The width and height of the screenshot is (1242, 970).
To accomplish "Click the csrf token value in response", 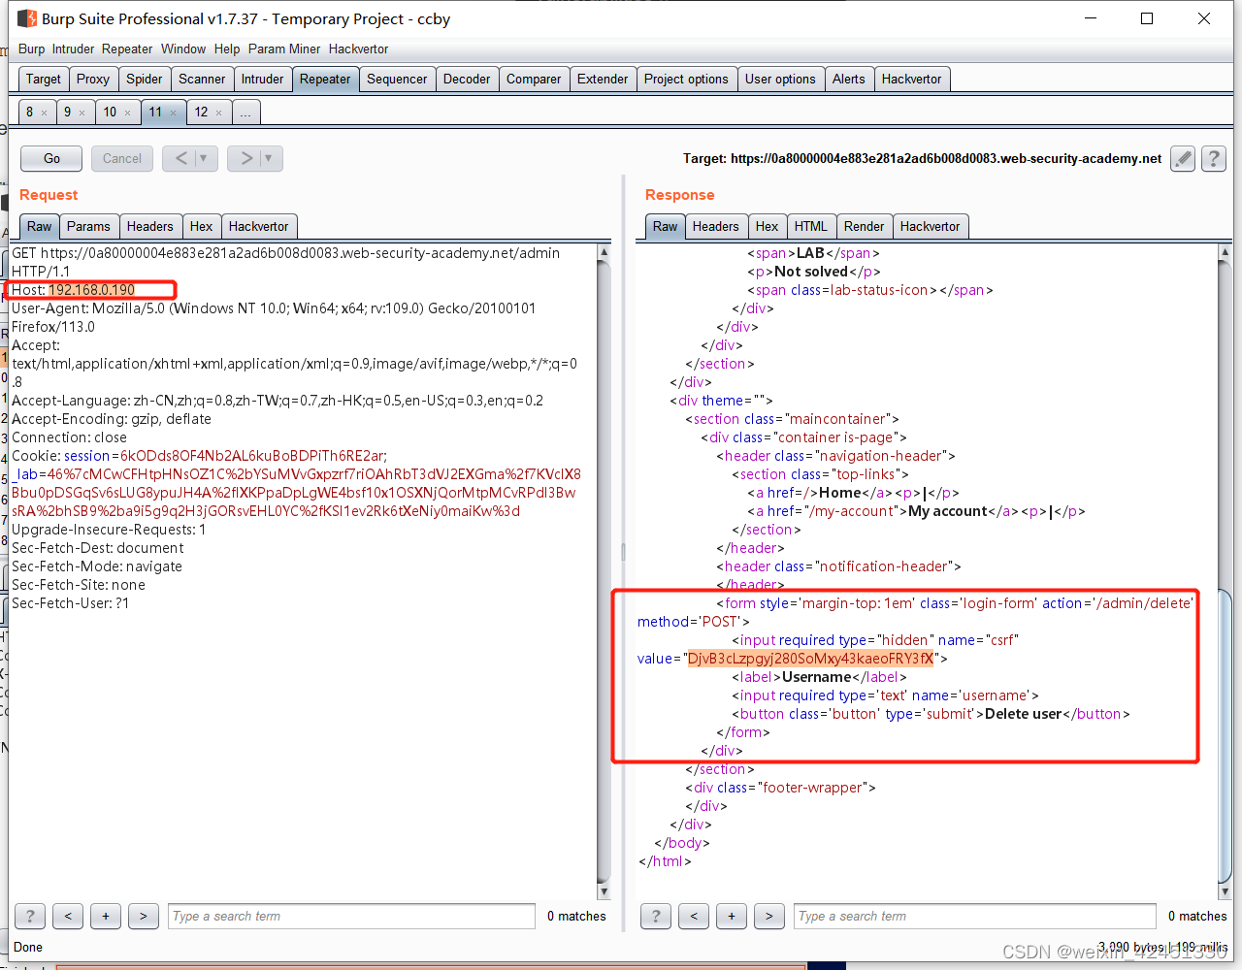I will click(810, 659).
